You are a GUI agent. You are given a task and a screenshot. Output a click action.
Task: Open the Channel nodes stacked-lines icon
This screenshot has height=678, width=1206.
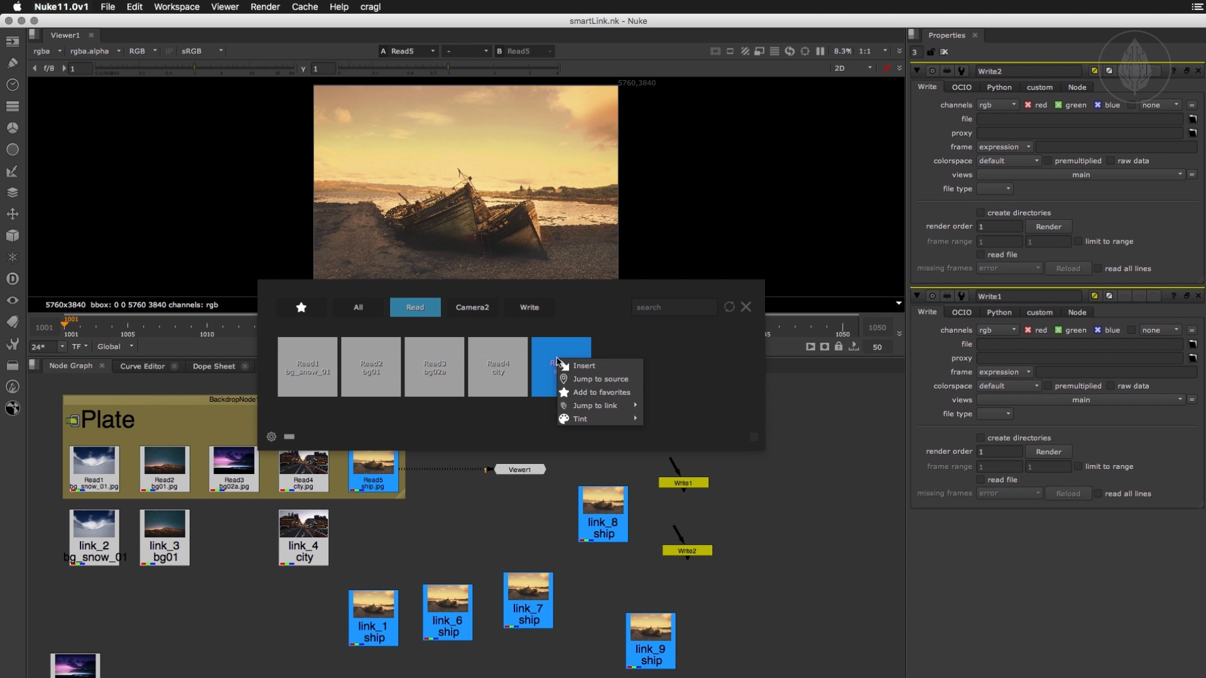tap(12, 106)
